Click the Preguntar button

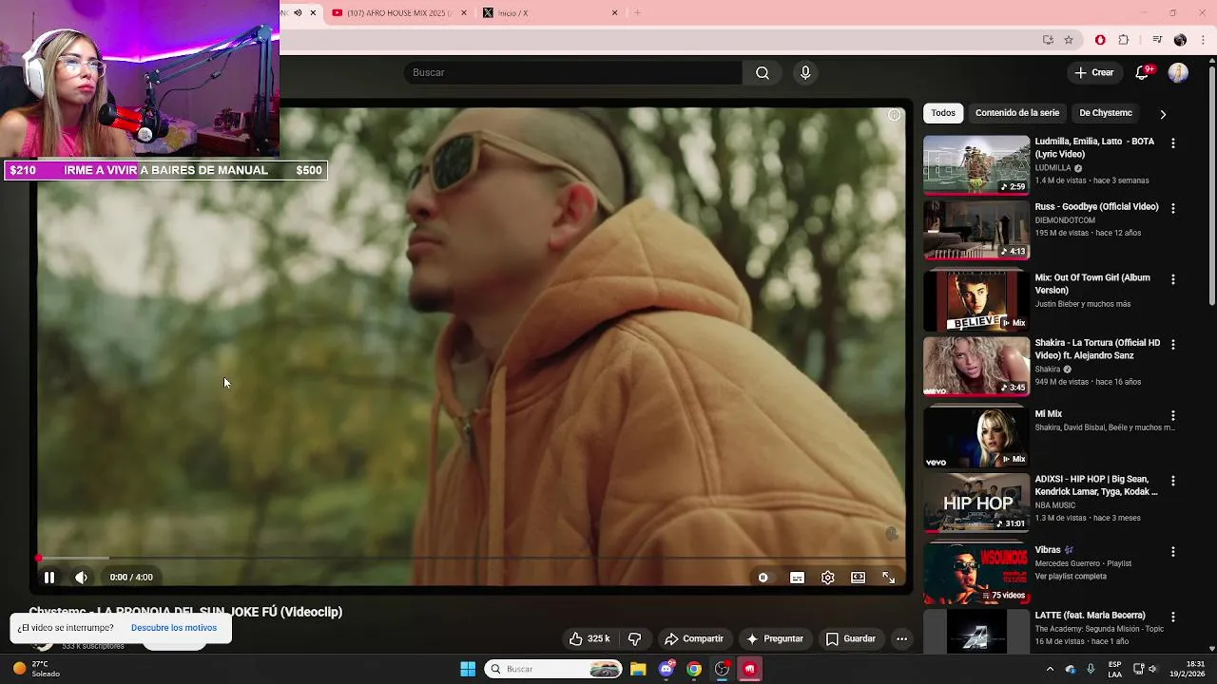[x=775, y=638]
